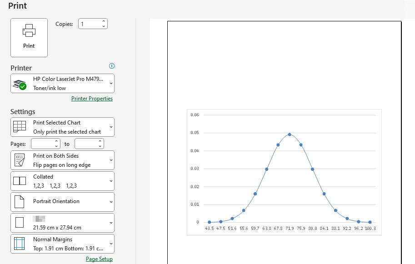The image size is (415, 264).
Task: Open the HP Color LaserJet printer dropdown
Action: [111, 84]
